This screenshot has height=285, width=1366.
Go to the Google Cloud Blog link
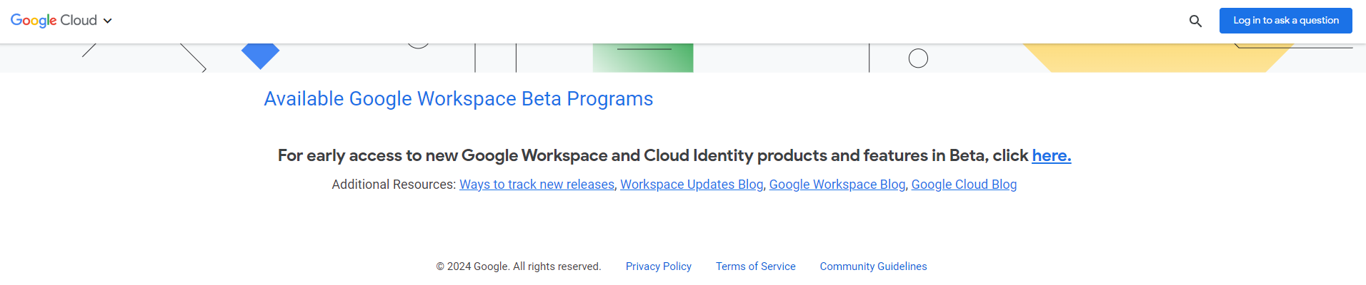tap(964, 185)
